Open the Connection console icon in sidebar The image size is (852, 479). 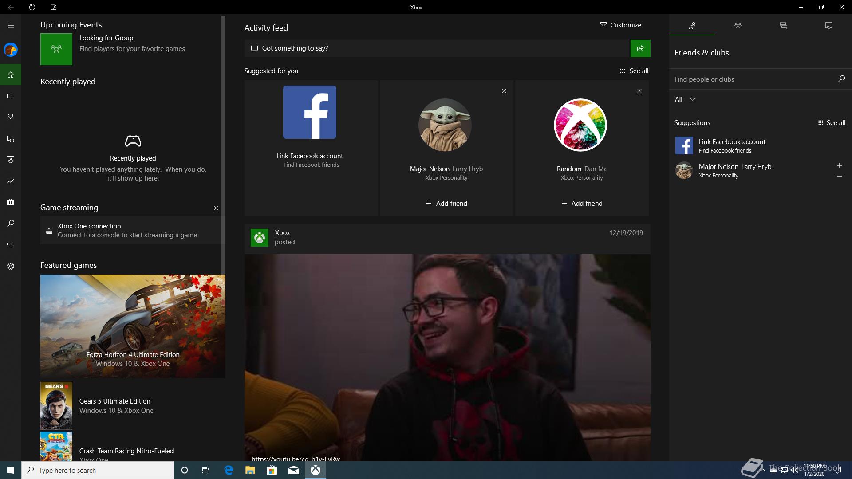11,245
